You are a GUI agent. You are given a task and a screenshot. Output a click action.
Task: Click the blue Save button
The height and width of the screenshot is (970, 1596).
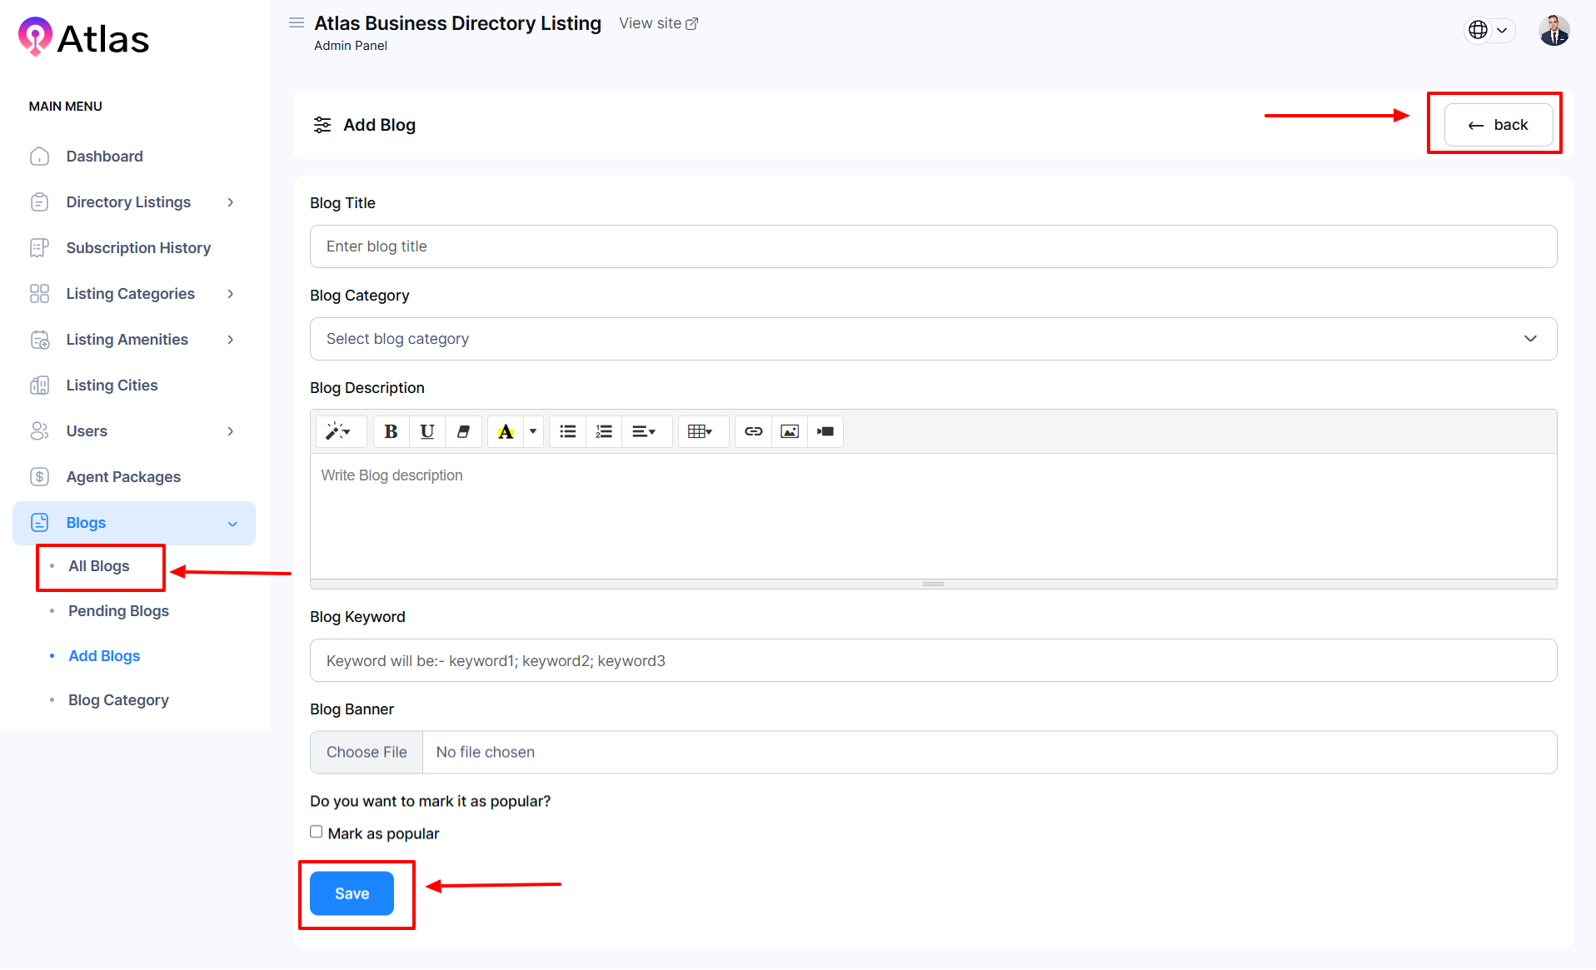pyautogui.click(x=352, y=893)
